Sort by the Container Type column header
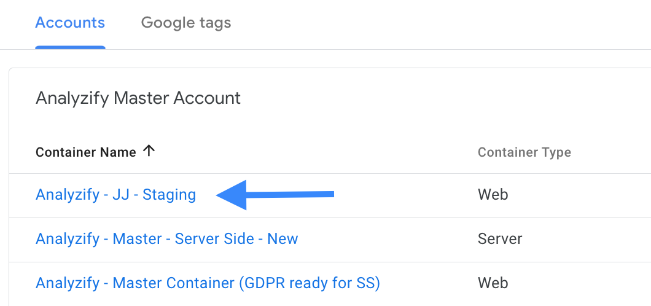The width and height of the screenshot is (651, 306). [x=524, y=152]
